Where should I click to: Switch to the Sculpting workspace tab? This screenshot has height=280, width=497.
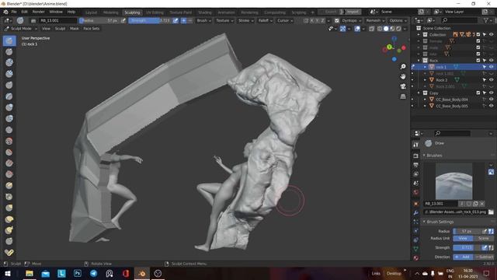(x=132, y=12)
